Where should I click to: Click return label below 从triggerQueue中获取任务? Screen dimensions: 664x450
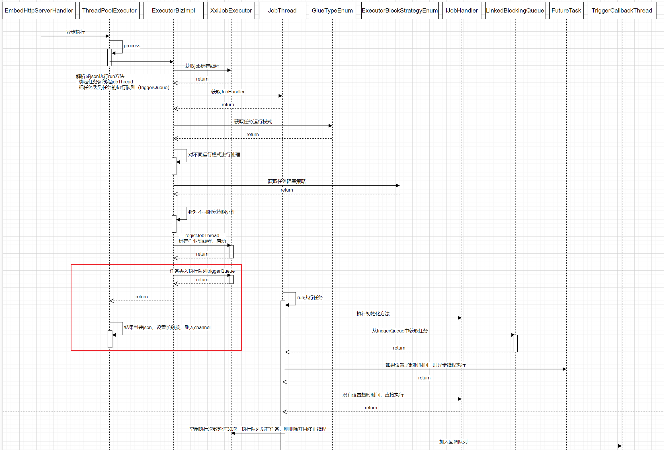(x=399, y=348)
